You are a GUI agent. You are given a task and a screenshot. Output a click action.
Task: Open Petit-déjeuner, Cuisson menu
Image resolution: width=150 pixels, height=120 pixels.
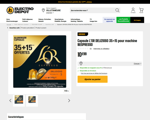pos(27,20)
